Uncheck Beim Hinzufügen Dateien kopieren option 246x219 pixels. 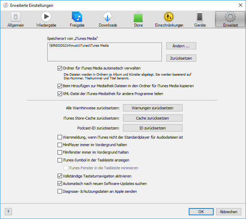pos(60,86)
